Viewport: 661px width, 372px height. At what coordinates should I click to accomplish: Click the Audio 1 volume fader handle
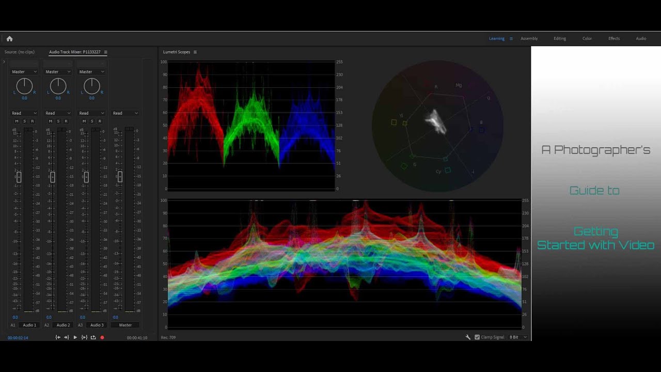[x=19, y=177]
